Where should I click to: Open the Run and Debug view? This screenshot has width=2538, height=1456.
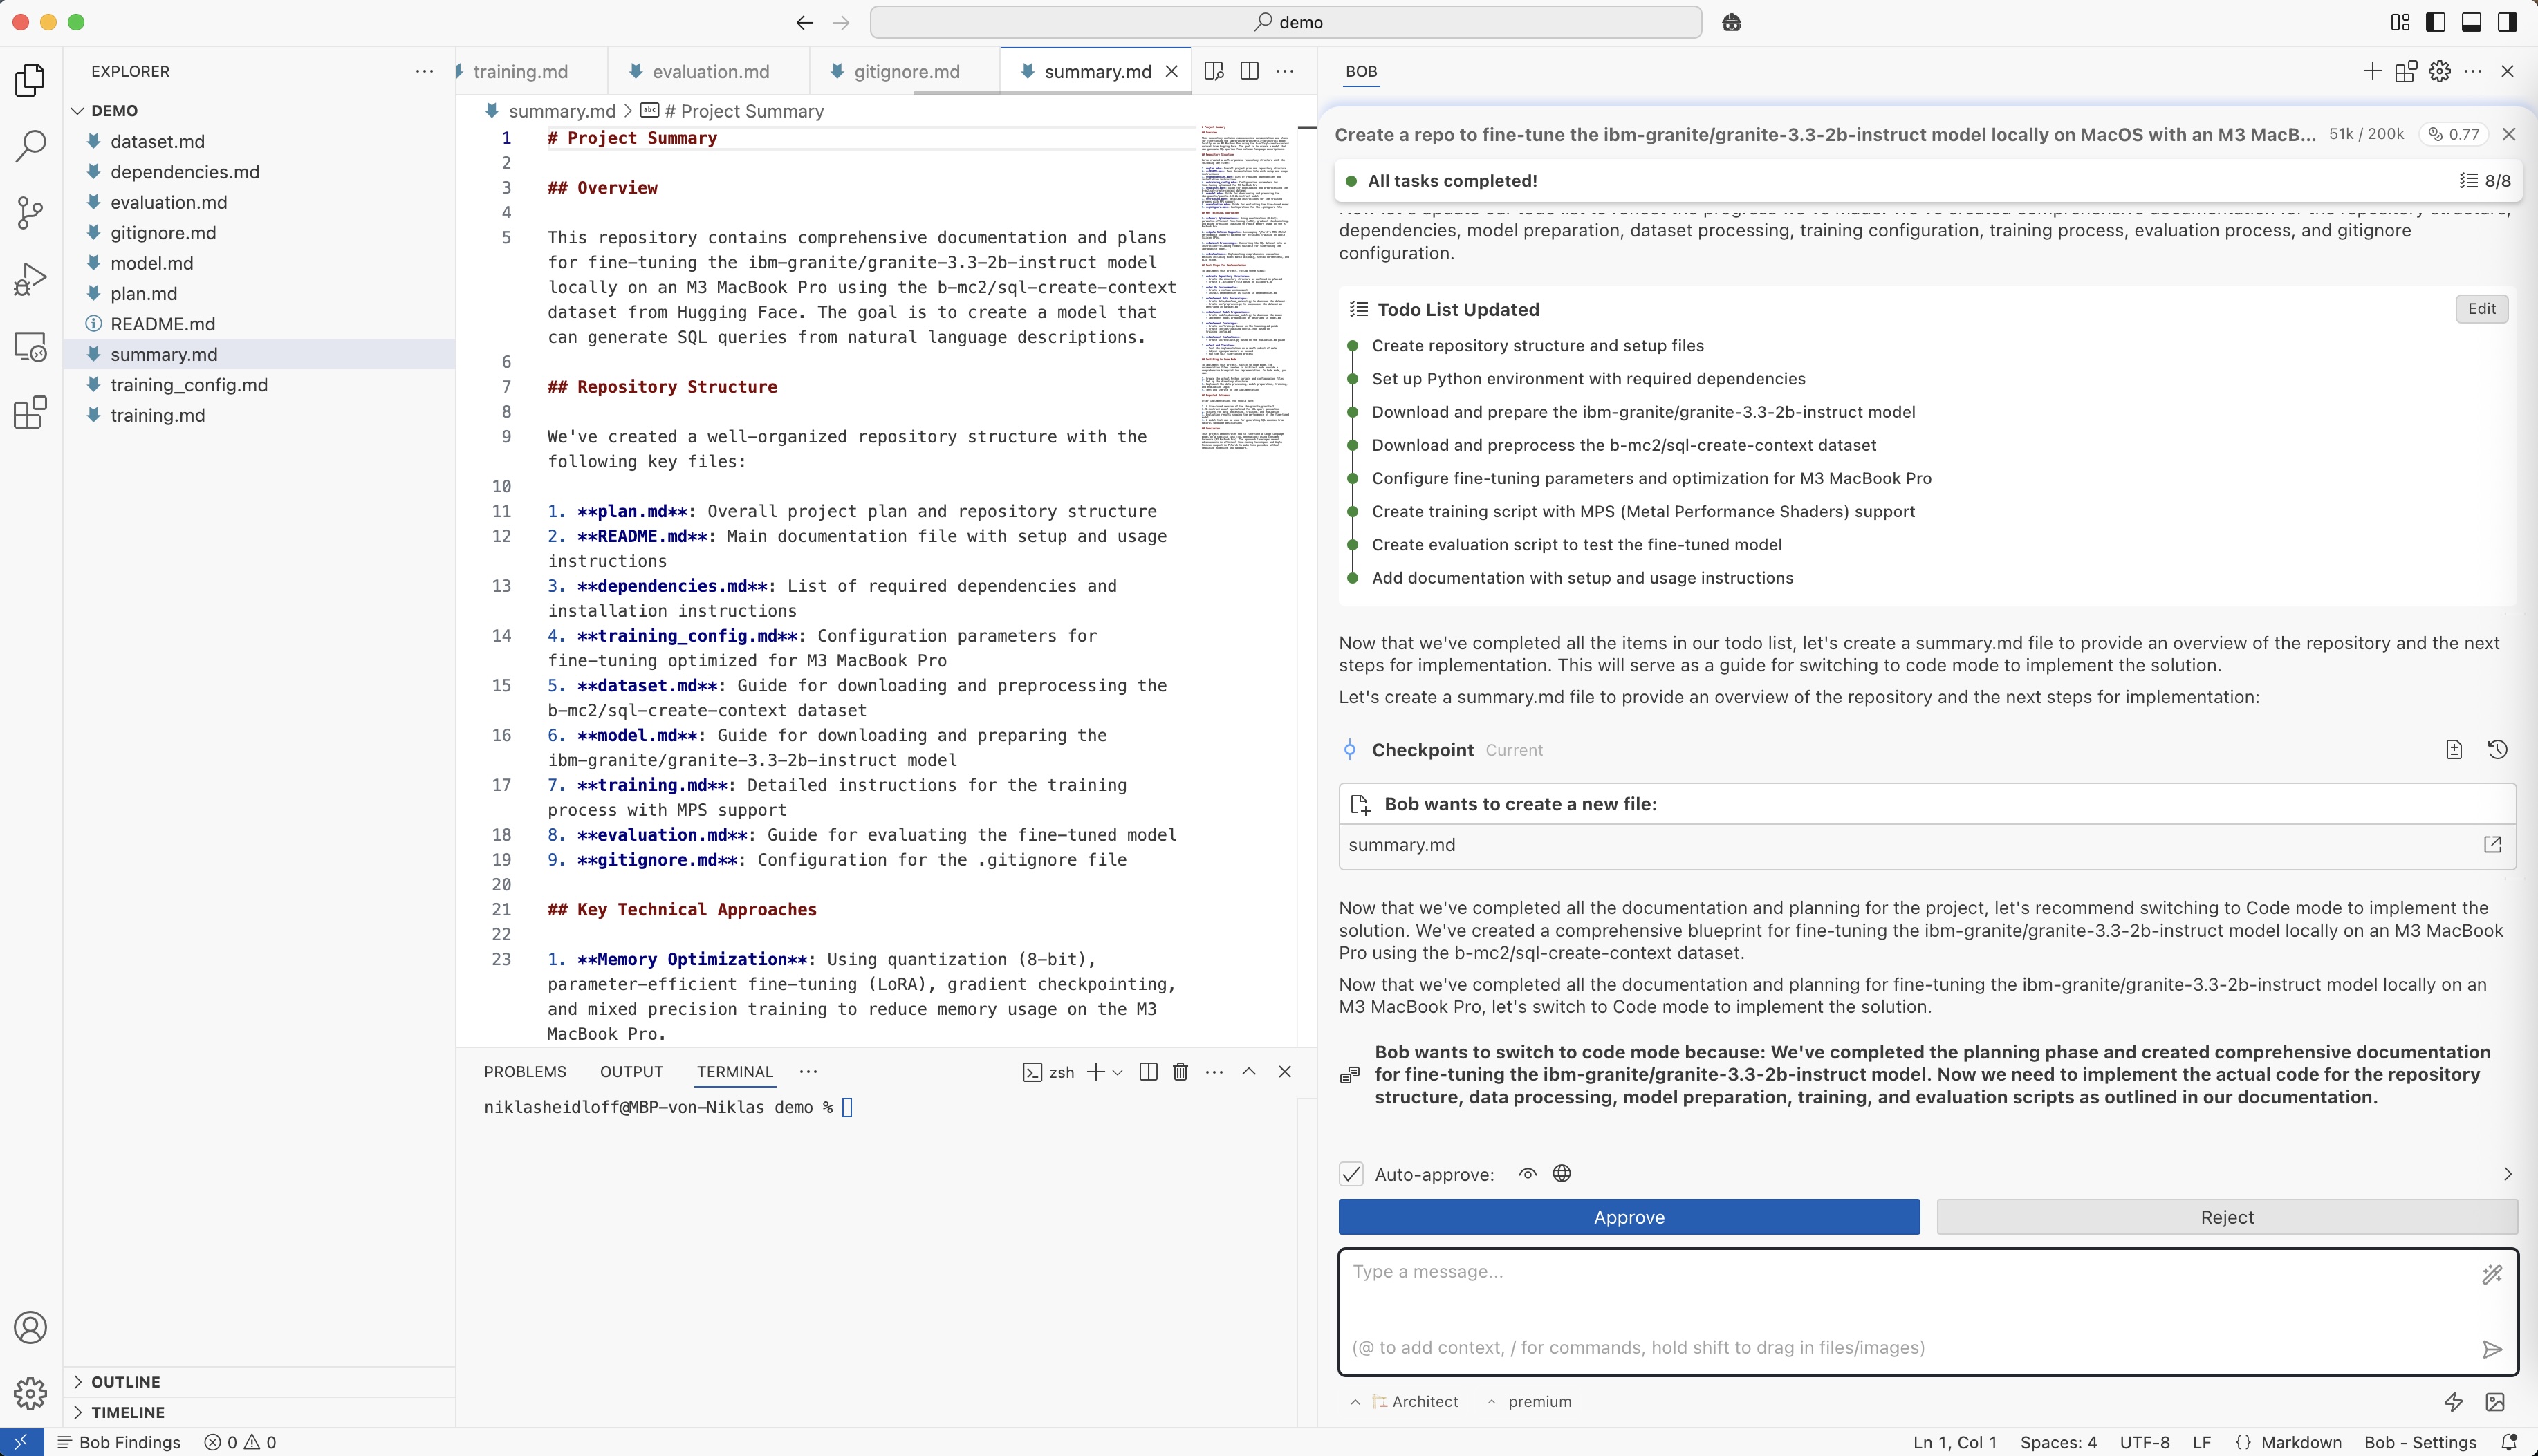click(x=30, y=279)
